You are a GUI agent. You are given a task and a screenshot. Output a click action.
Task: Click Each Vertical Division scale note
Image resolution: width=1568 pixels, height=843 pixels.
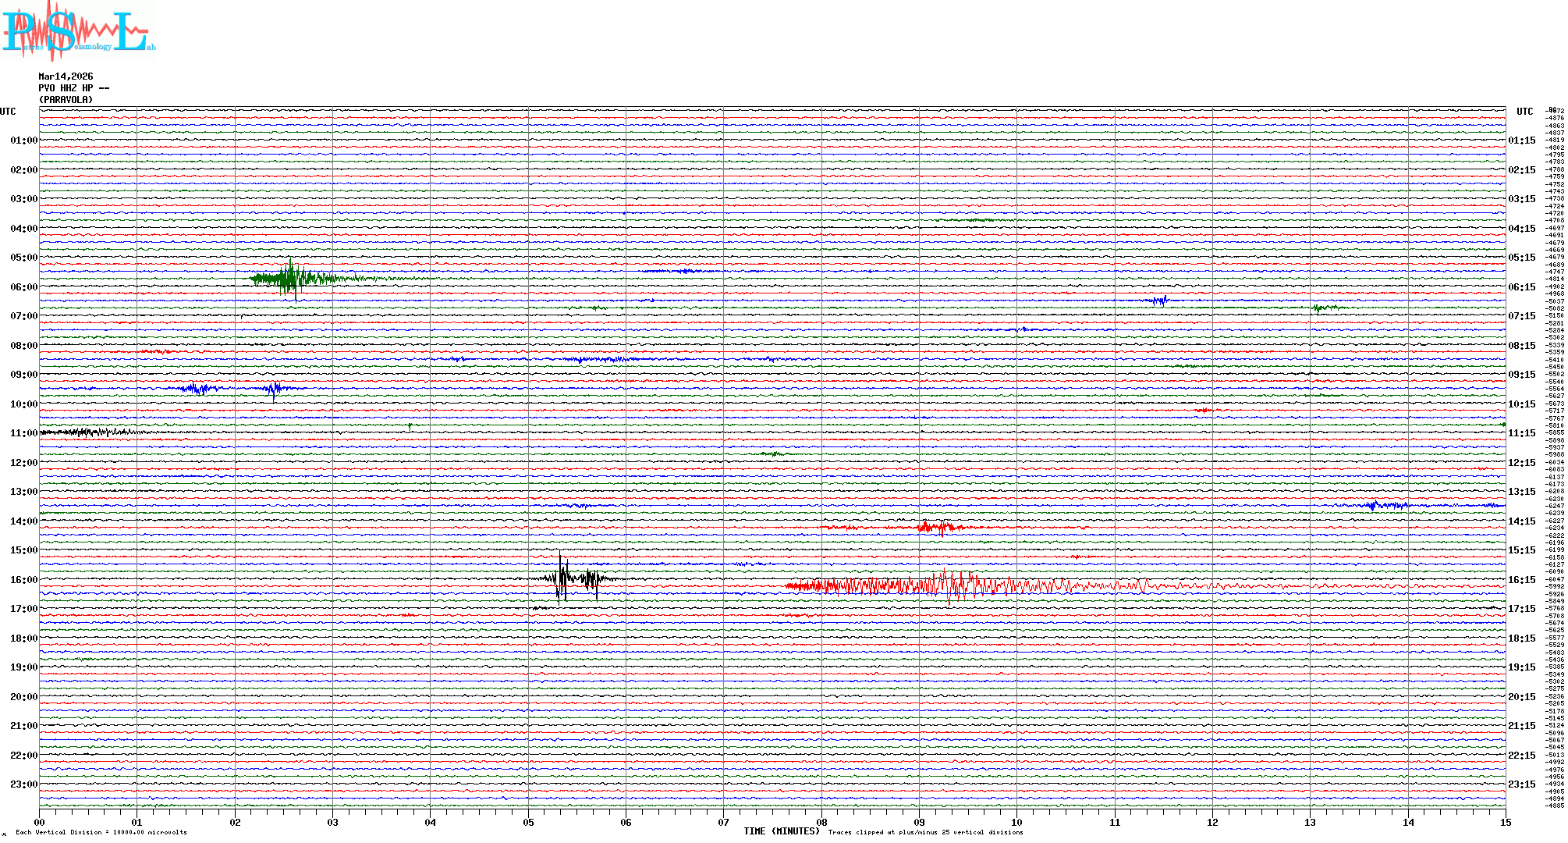click(x=101, y=832)
